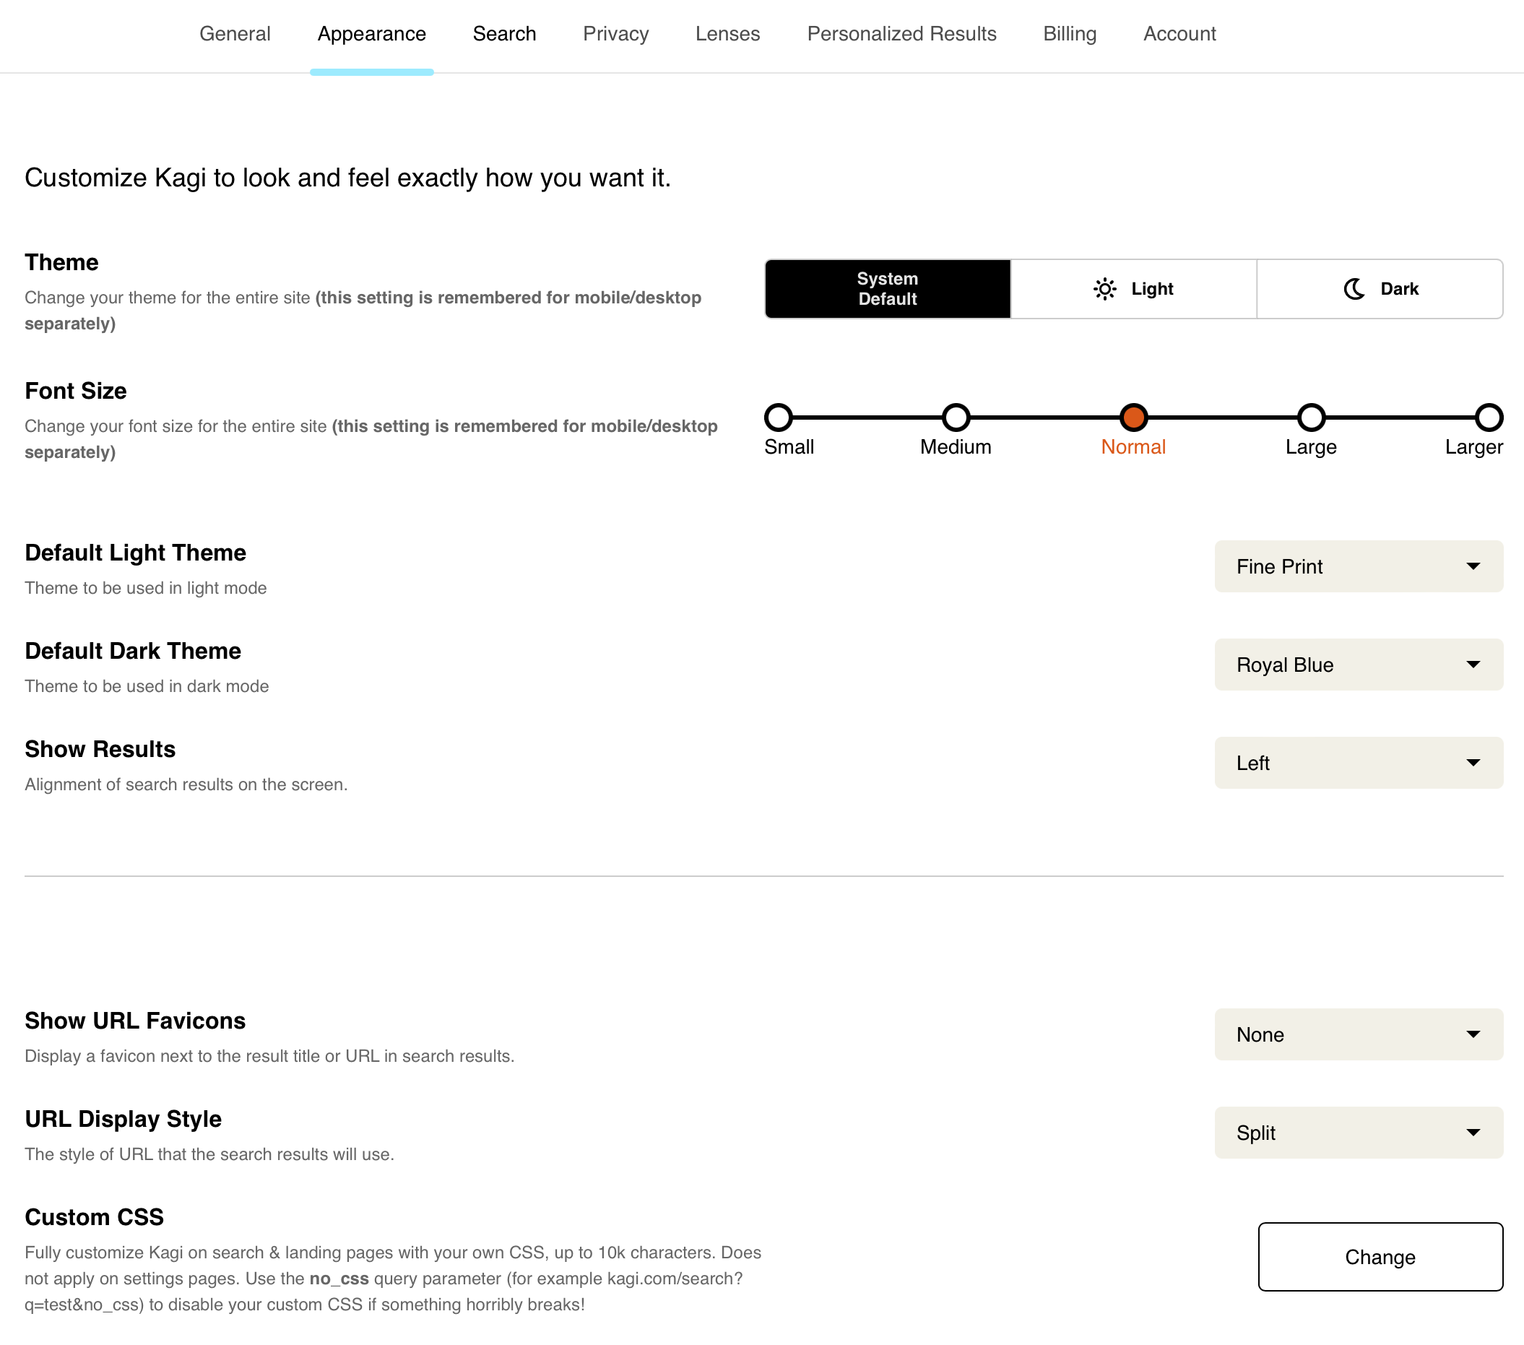Switch to the Privacy tab
1524x1345 pixels.
[x=615, y=33]
